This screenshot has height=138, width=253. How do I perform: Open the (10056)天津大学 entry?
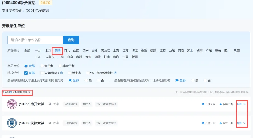click(x=31, y=123)
